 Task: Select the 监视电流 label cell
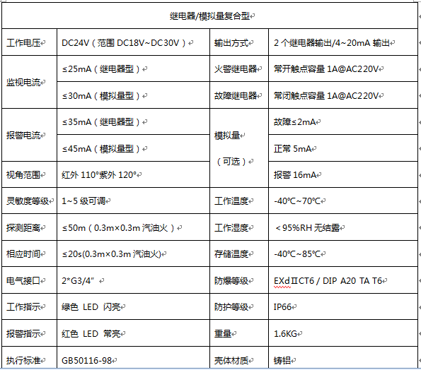29,82
